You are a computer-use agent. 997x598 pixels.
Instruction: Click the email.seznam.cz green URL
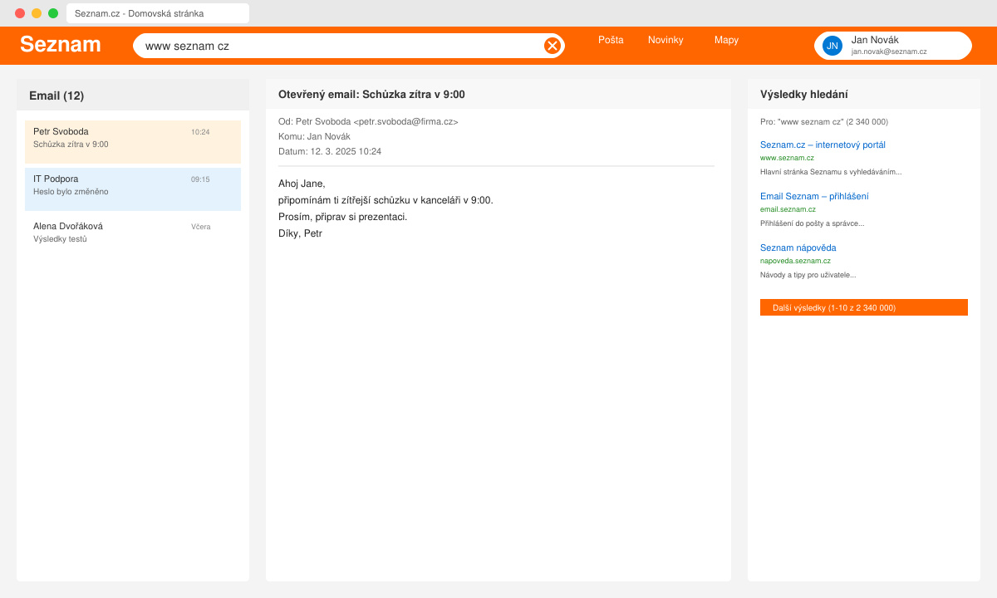pyautogui.click(x=788, y=209)
